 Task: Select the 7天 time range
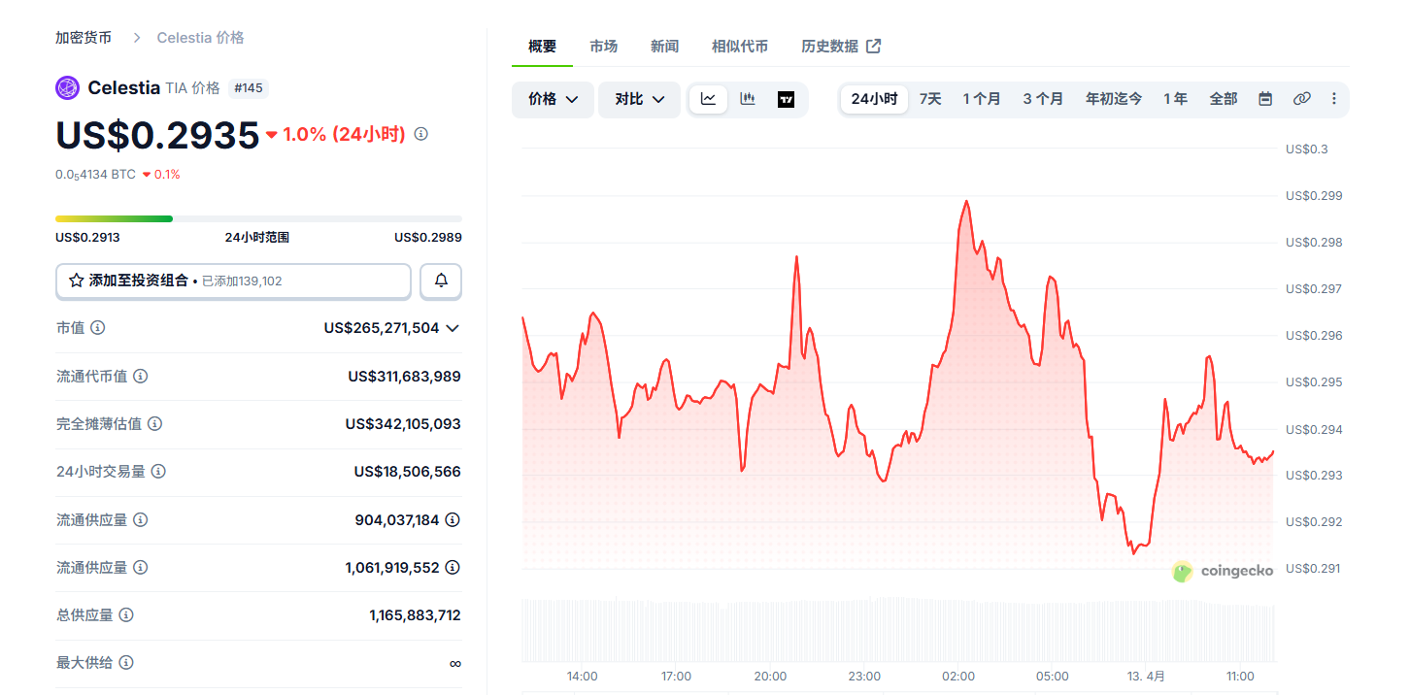pos(930,99)
